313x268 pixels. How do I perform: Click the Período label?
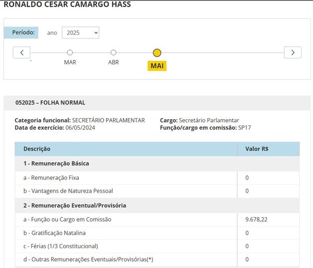[21, 32]
